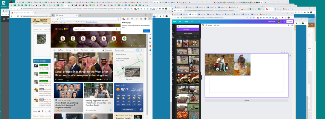Open Edge tab actions menu icon
This screenshot has width=325, height=119.
53,15
